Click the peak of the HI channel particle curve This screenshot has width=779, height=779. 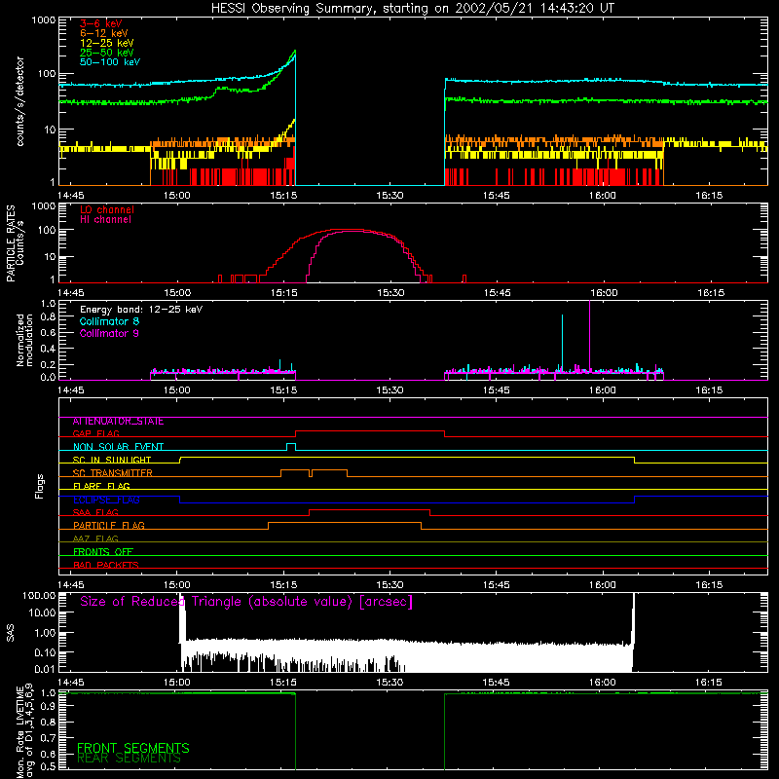351,232
